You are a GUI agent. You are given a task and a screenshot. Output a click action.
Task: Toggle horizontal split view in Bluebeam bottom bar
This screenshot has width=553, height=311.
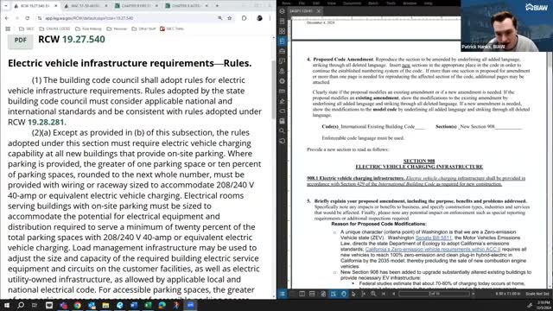(312, 294)
